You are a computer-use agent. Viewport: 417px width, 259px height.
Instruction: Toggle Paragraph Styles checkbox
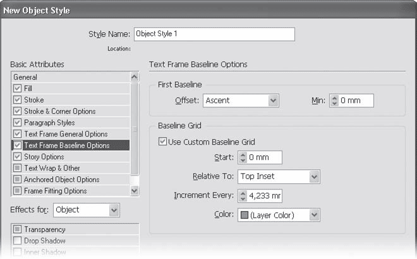[17, 123]
